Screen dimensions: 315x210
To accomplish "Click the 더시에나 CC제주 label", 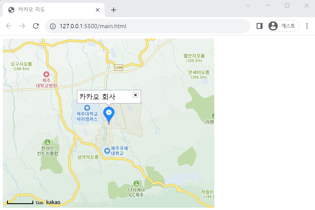I will tap(136, 192).
